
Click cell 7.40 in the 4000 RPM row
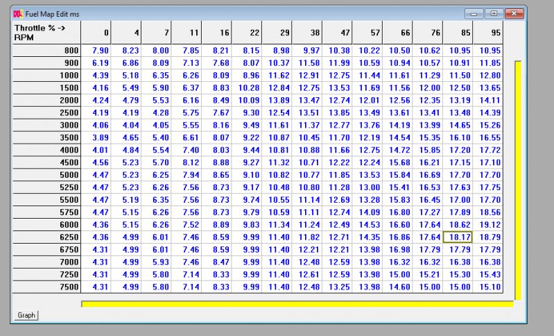tap(187, 150)
